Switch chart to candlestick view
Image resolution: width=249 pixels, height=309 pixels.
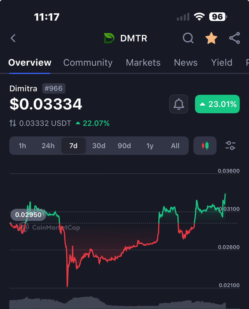(x=205, y=146)
